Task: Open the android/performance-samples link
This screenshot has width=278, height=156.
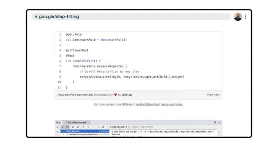Action: (159, 104)
